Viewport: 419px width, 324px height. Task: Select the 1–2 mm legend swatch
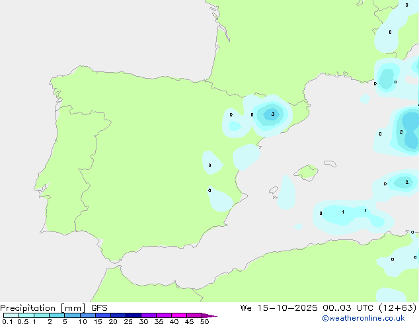pyautogui.click(x=42, y=315)
